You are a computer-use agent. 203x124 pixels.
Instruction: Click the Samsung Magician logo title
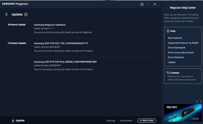click(x=15, y=4)
